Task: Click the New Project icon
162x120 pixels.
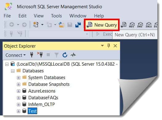Action: pyautogui.click(x=36, y=25)
